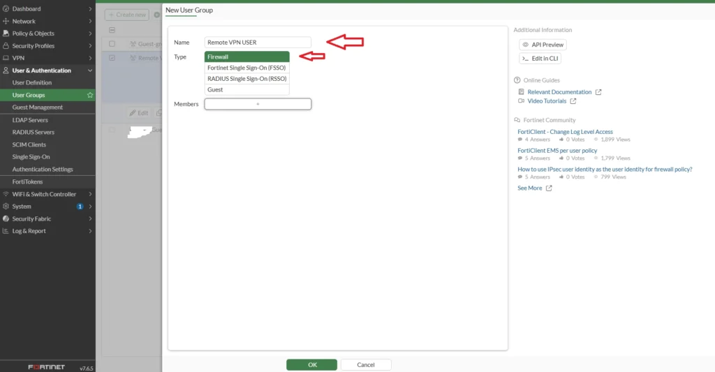Click the Create new button in the background
Viewport: 715px width, 372px height.
point(127,15)
